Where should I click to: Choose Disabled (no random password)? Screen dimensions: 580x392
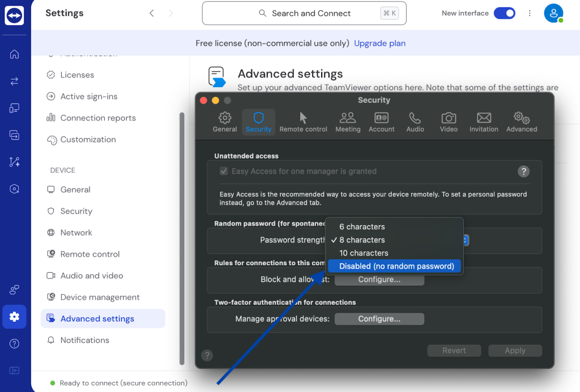[x=394, y=266]
